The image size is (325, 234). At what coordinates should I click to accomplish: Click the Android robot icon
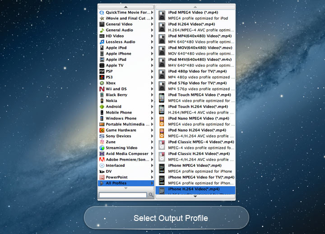pos(102,107)
